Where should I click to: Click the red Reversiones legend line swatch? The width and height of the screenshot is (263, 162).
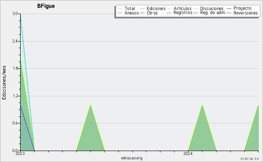click(x=229, y=13)
